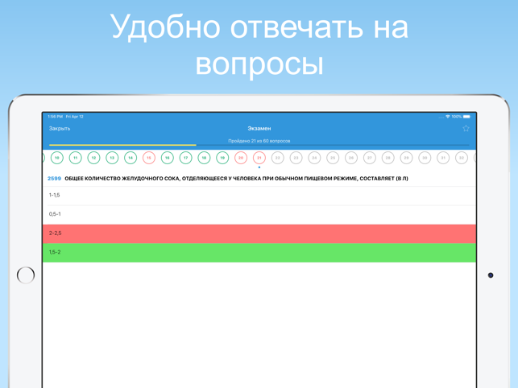This screenshot has height=388, width=518.
Task: Open red-marked question 20
Action: click(241, 158)
